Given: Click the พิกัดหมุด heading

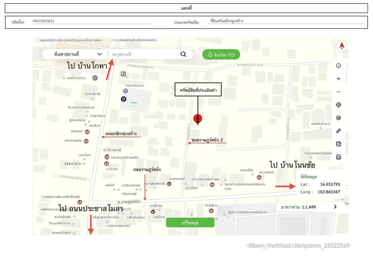Looking at the screenshot, I should (309, 177).
